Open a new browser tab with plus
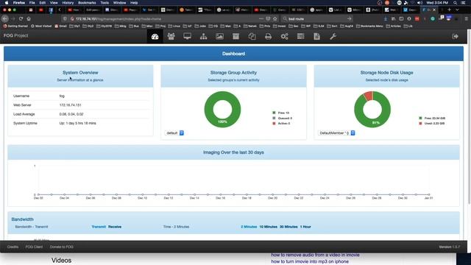The image size is (471, 265). pos(449,10)
